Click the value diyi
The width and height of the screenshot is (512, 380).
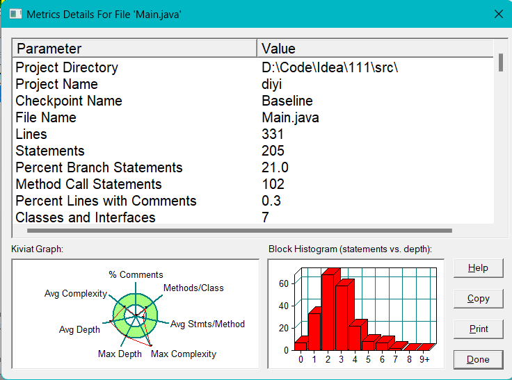[x=272, y=84]
